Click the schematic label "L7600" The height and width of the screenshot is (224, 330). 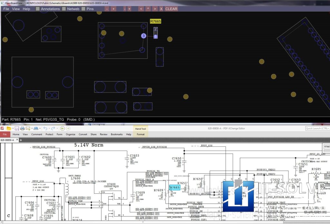point(75,178)
